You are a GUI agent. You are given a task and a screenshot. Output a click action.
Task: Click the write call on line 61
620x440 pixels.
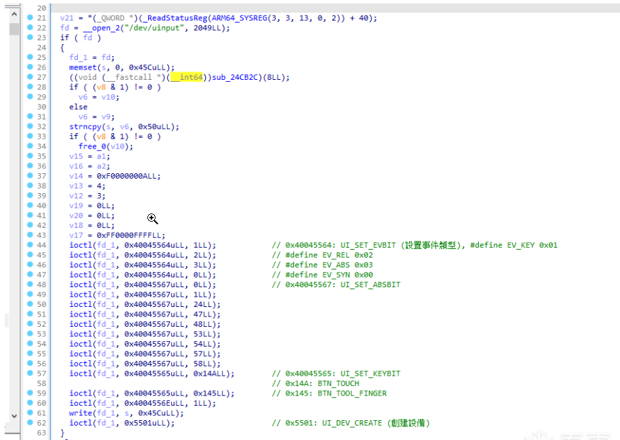click(80, 413)
